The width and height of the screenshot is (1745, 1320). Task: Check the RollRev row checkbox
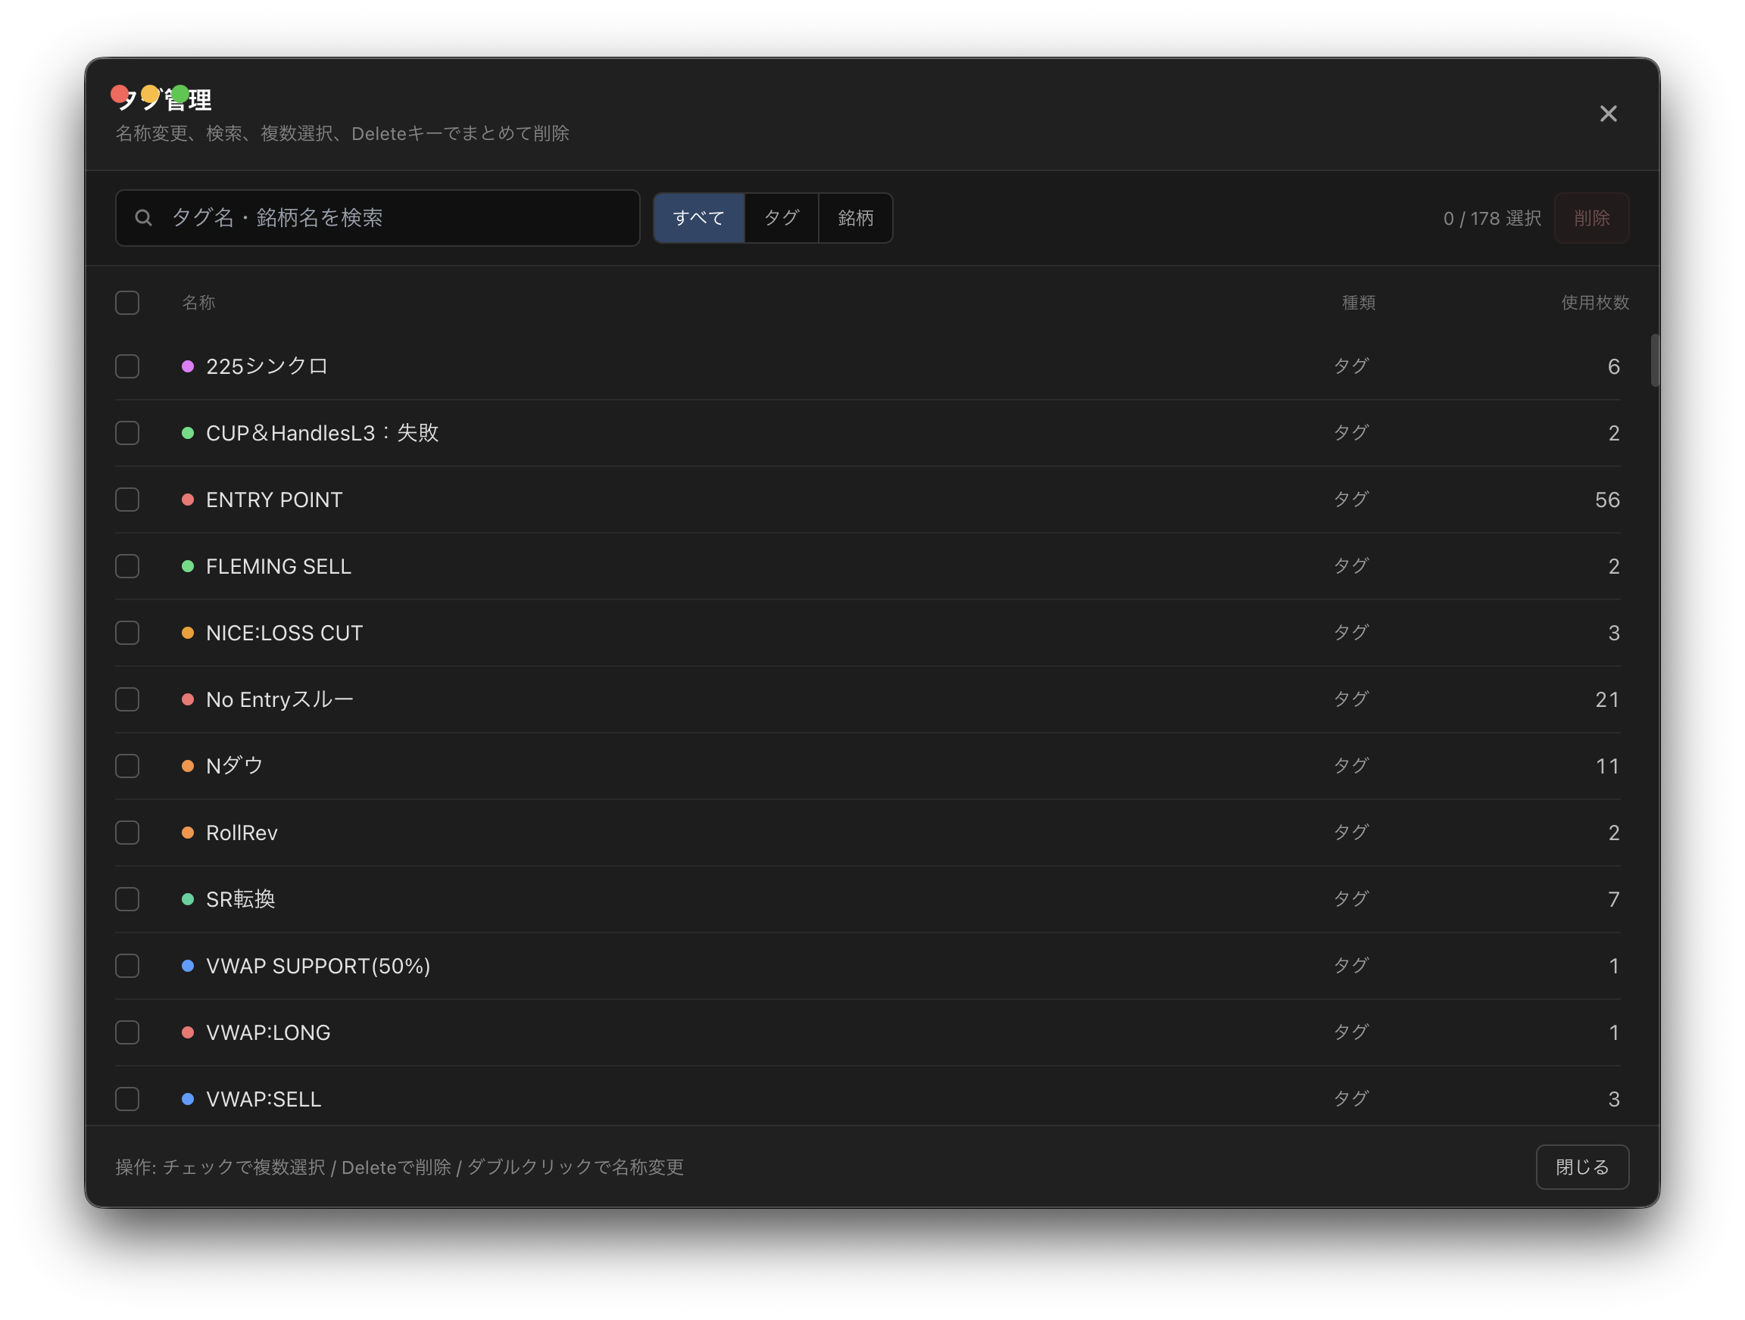tap(127, 832)
